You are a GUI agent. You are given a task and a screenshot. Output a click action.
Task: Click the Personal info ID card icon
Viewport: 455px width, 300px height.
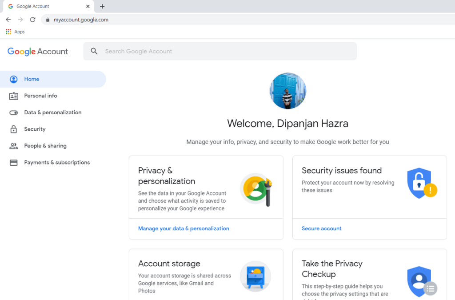pos(14,96)
